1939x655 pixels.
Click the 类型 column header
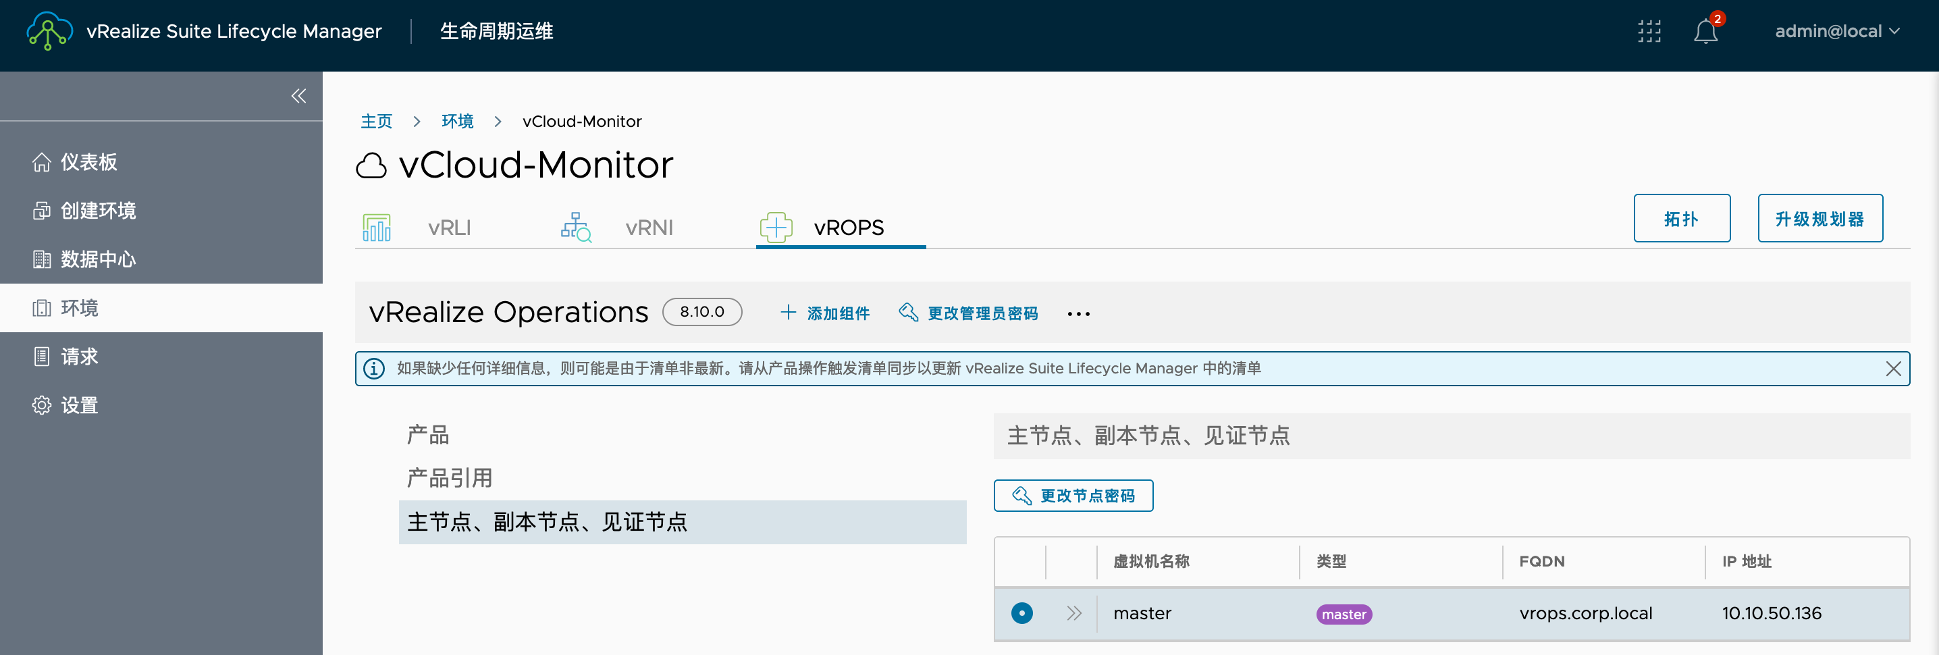pyautogui.click(x=1331, y=562)
